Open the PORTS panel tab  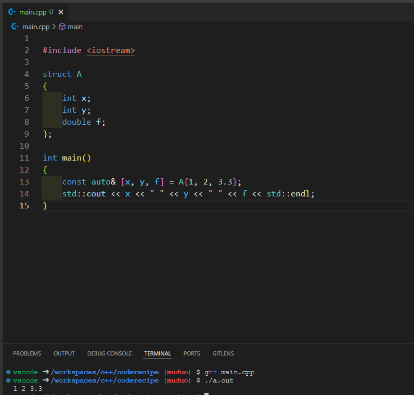[x=192, y=353]
